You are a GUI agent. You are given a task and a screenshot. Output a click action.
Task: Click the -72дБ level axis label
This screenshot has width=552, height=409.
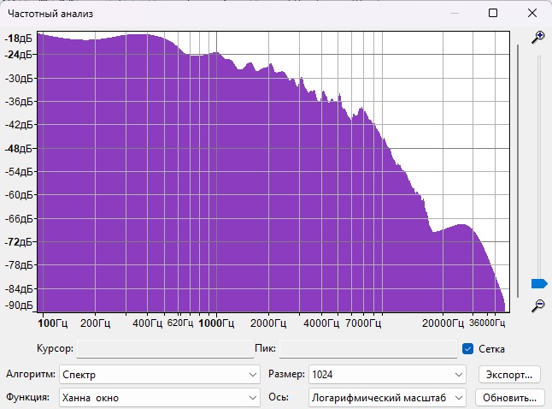pos(20,242)
